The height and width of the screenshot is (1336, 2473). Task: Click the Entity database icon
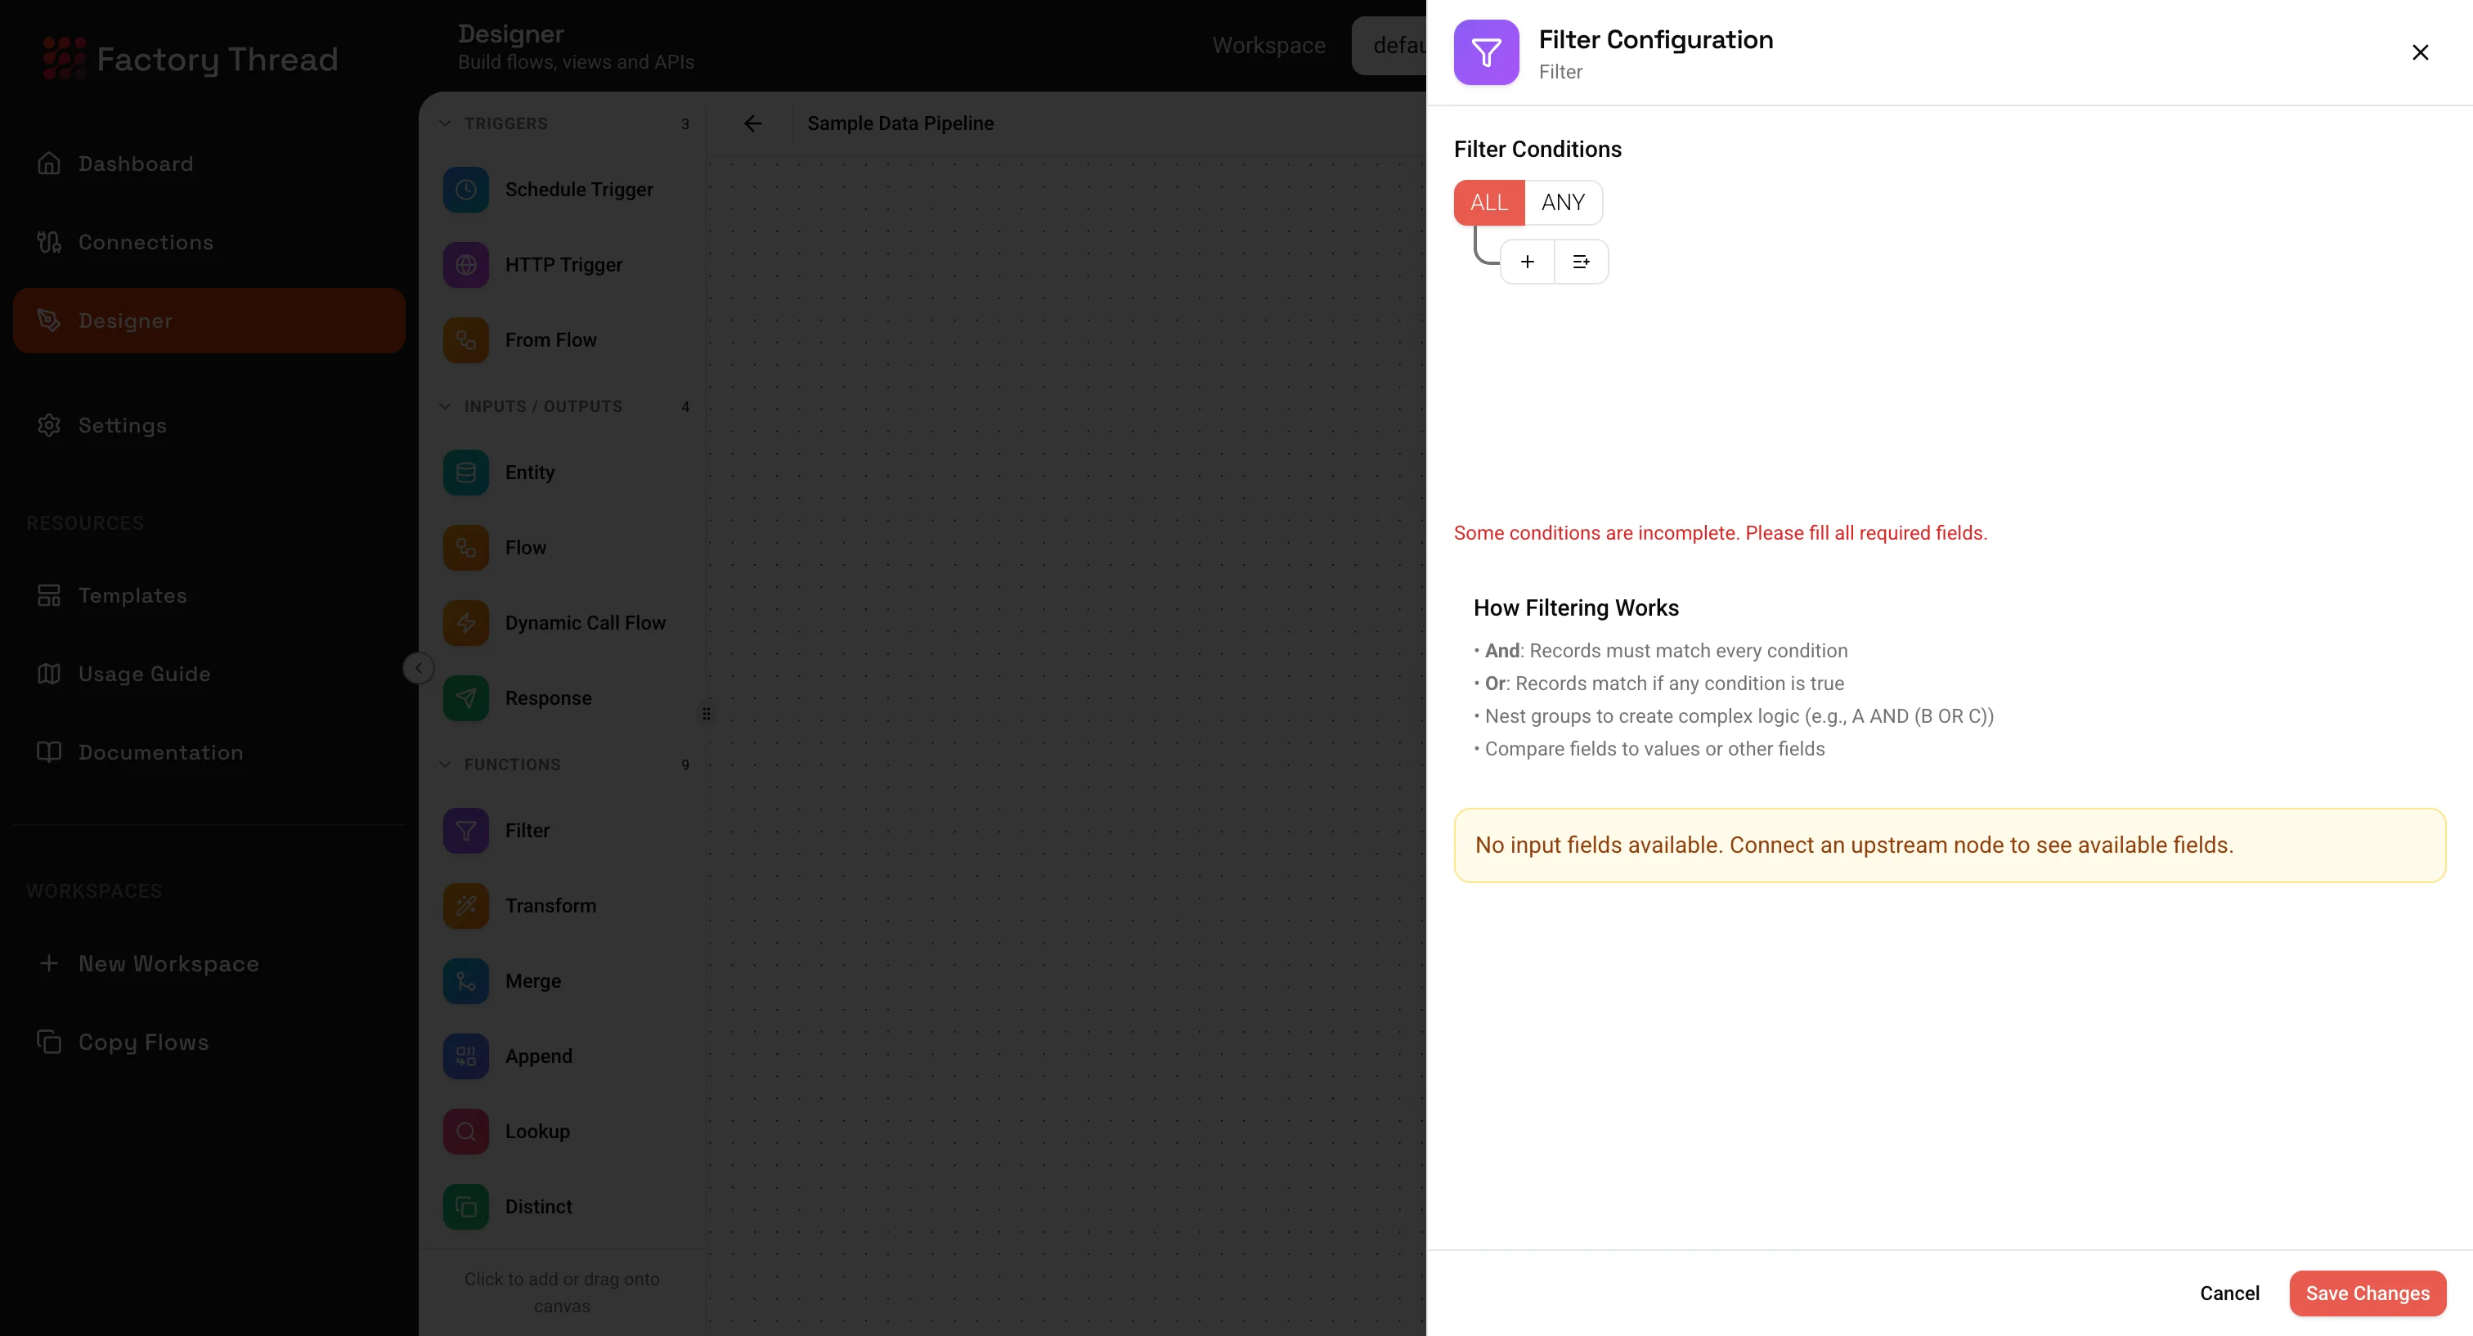(x=465, y=473)
